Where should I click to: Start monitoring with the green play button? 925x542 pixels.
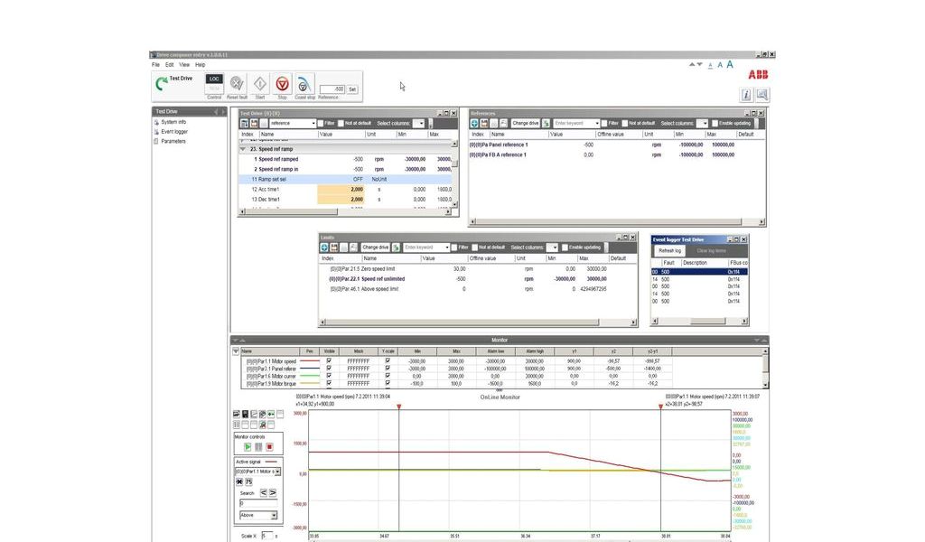point(248,446)
